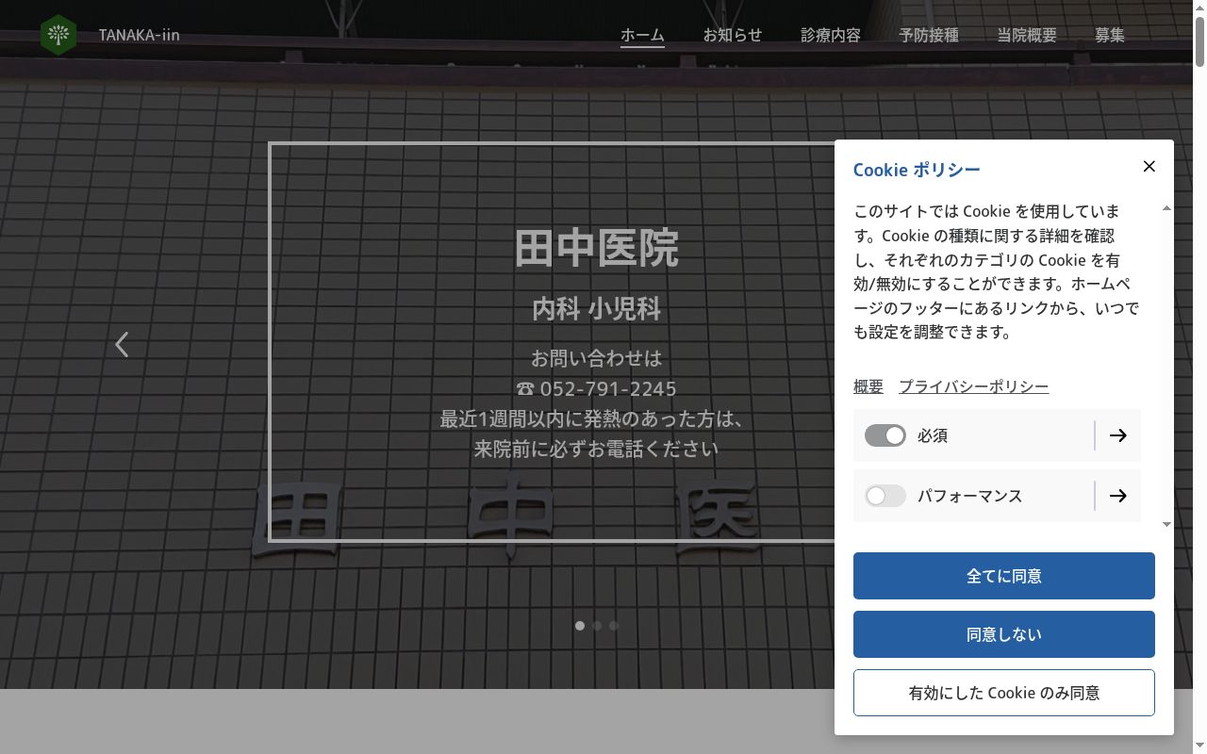Enable the パフォーマンス cookie switch
This screenshot has width=1207, height=754.
[x=885, y=496]
